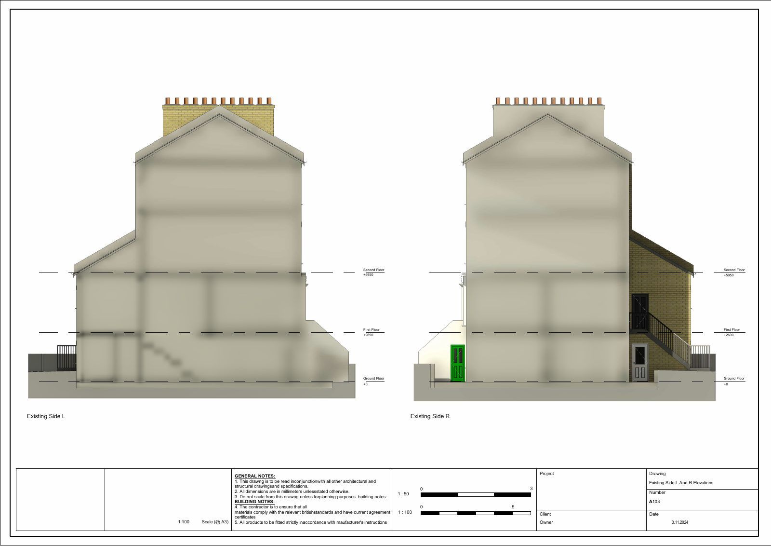Click the "1:100" value beside Scale (@ A3)
Image resolution: width=771 pixels, height=546 pixels.
[x=184, y=522]
